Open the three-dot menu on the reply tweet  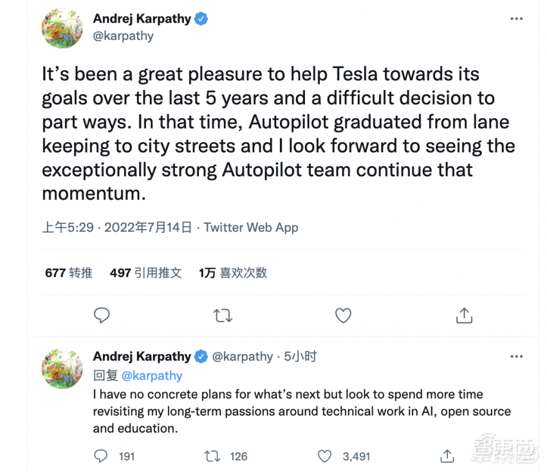click(516, 356)
